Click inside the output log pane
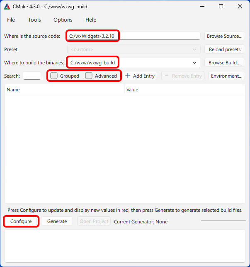The height and width of the screenshot is (267, 250). pyautogui.click(x=125, y=246)
